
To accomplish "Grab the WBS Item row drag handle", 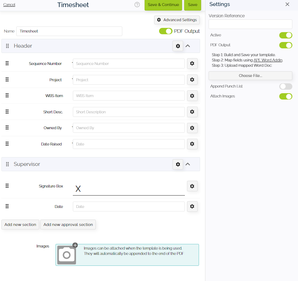I will tap(7, 95).
